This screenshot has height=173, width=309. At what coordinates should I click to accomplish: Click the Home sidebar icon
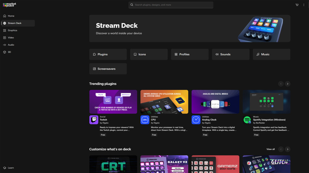pyautogui.click(x=5, y=16)
